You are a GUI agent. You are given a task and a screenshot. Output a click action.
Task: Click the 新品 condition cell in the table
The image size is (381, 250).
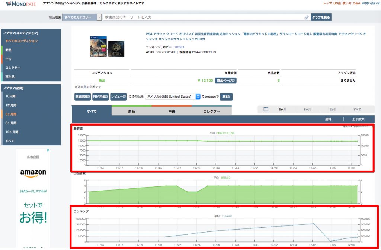click(x=102, y=81)
